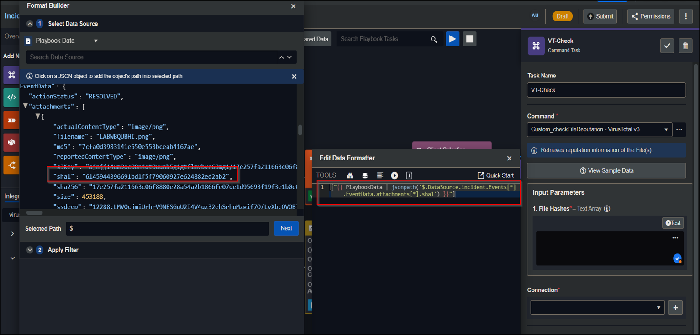Open the binoculars search tool in Edit Data Formatter
Viewport: 700px width, 335px height.
tap(350, 175)
